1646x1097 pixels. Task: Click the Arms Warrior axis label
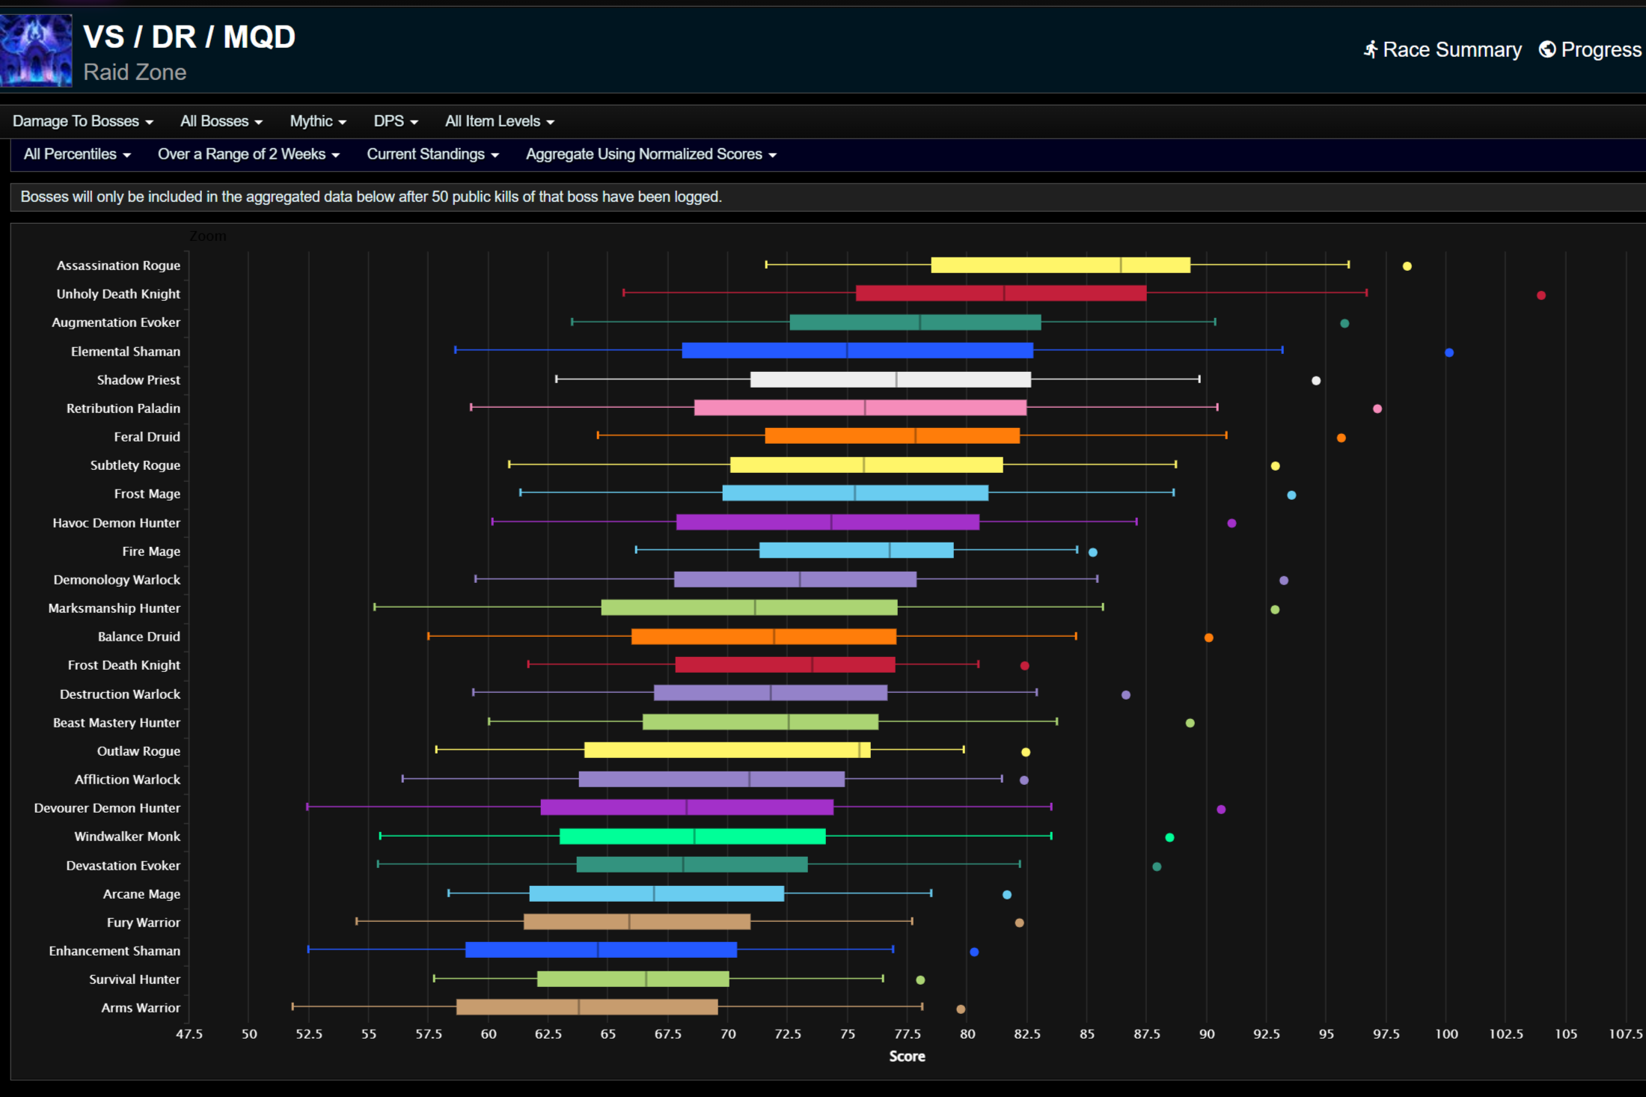point(141,1008)
